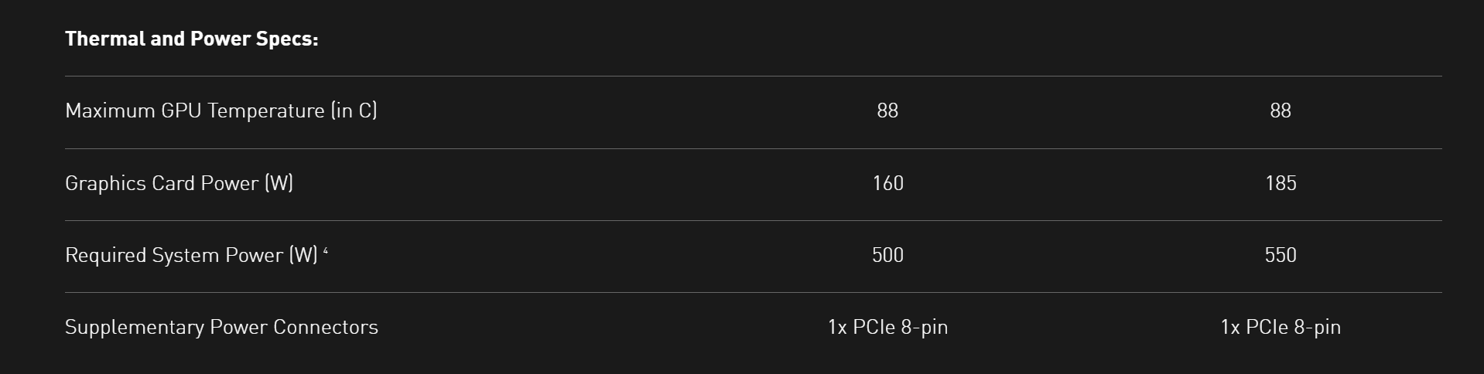Image resolution: width=1484 pixels, height=374 pixels.
Task: Select the 500 required system power value
Action: click(887, 255)
